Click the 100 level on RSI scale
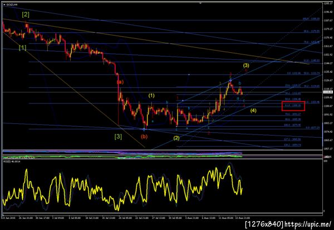The image size is (334, 230). coord(325,161)
